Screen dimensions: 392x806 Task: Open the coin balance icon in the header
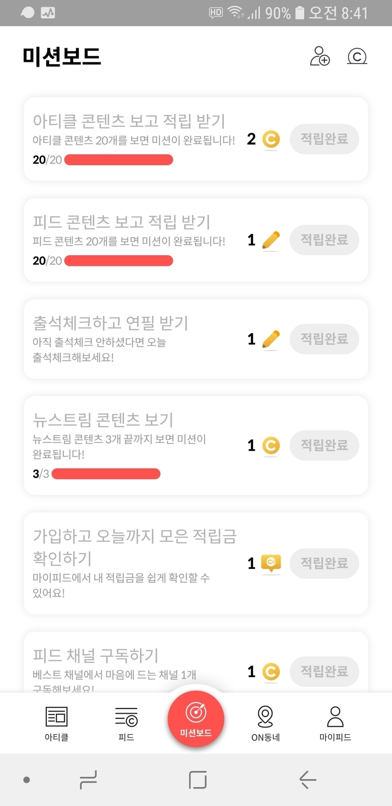pyautogui.click(x=357, y=57)
